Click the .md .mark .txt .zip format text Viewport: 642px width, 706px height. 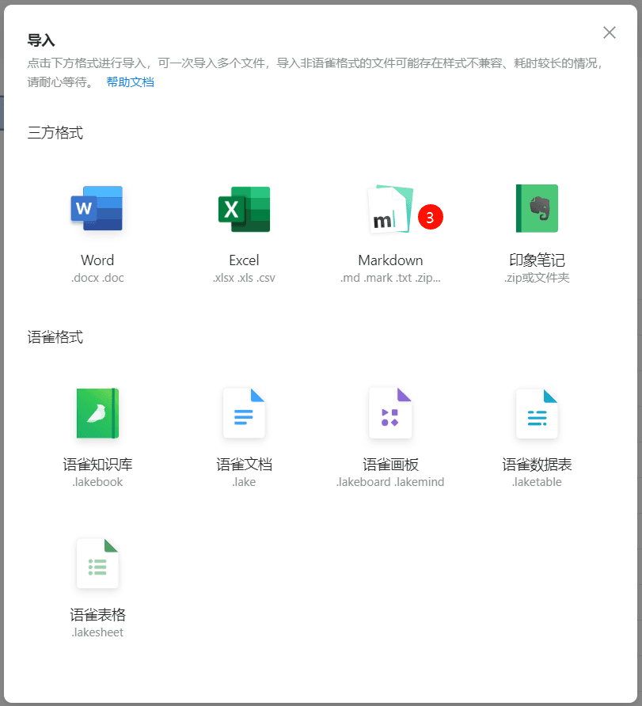389,278
